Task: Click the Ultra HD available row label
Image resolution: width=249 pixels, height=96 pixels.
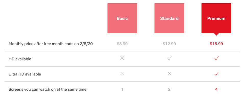Action: point(25,74)
